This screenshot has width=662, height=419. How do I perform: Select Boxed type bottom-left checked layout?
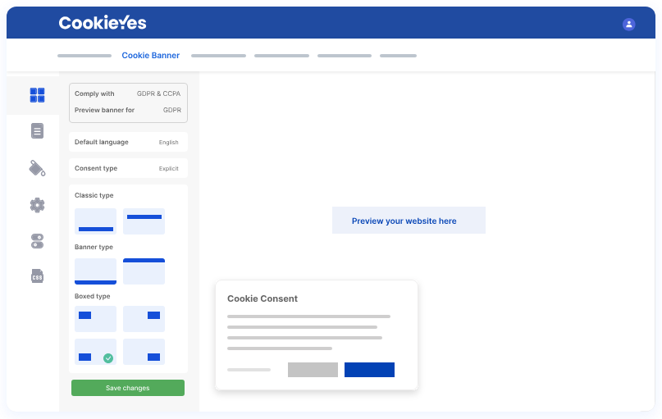pos(95,352)
